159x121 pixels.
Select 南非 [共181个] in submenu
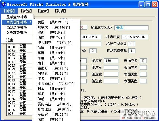tap(56, 63)
